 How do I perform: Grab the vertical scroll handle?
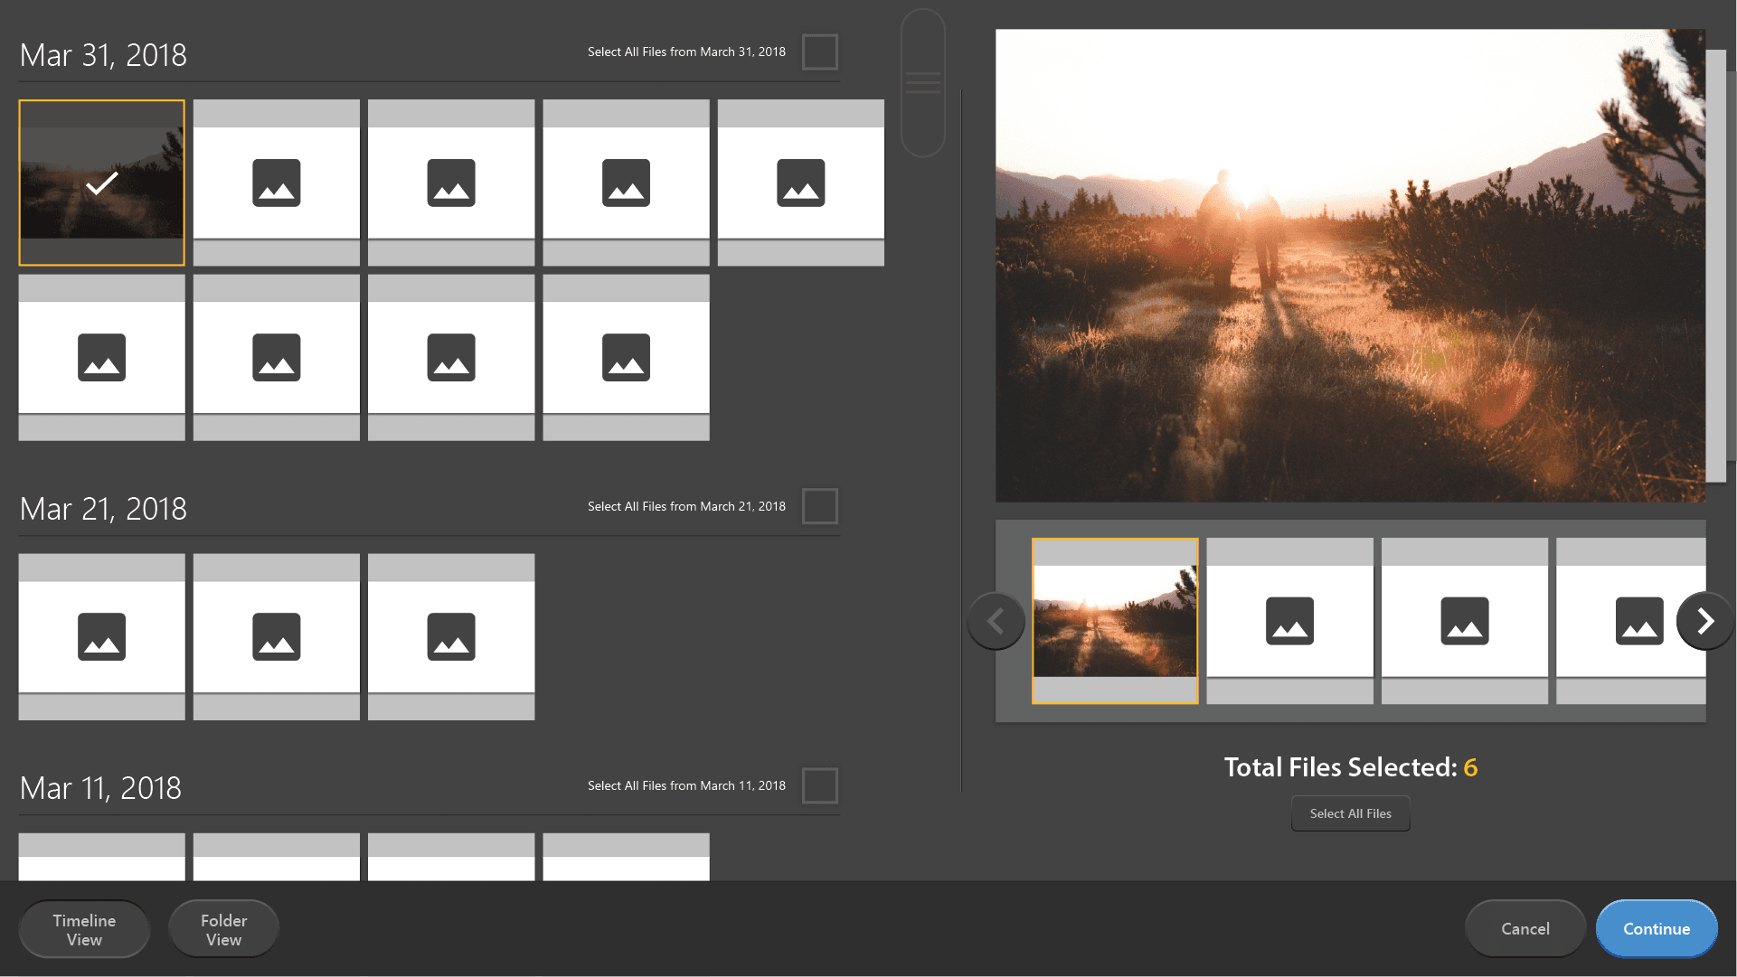(x=923, y=83)
